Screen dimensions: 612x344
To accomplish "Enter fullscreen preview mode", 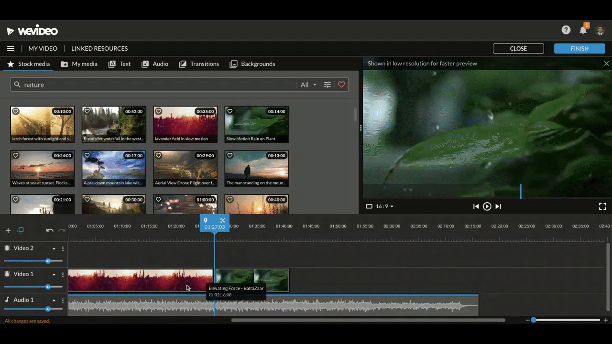I will (x=602, y=206).
